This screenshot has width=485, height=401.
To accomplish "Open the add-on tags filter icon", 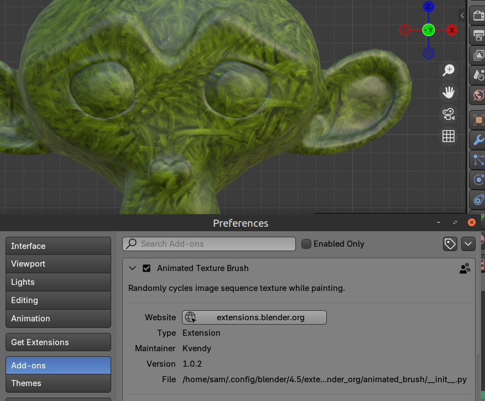I will (450, 244).
